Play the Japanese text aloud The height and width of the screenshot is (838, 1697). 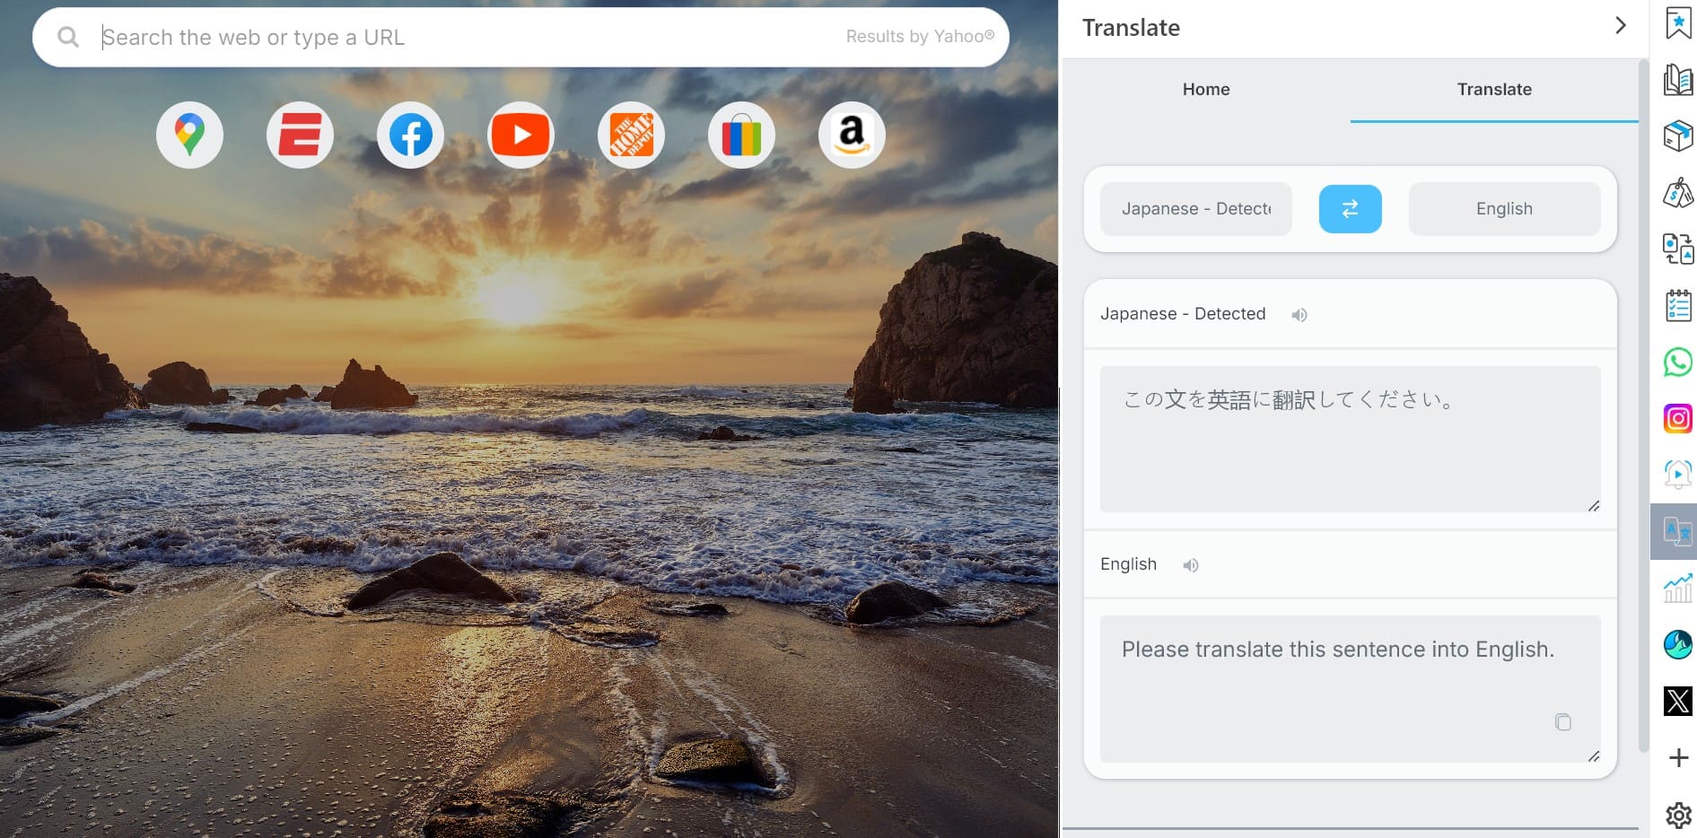[x=1299, y=315]
